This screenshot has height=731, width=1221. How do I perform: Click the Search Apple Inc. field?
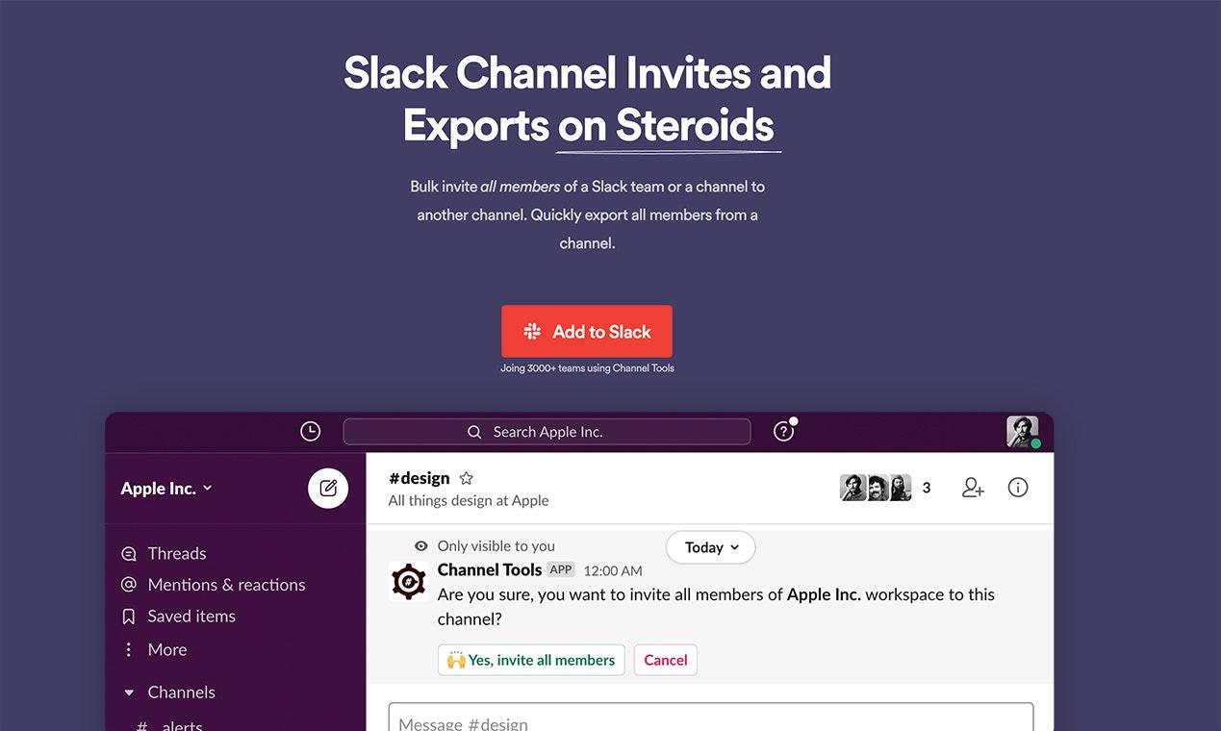point(547,432)
